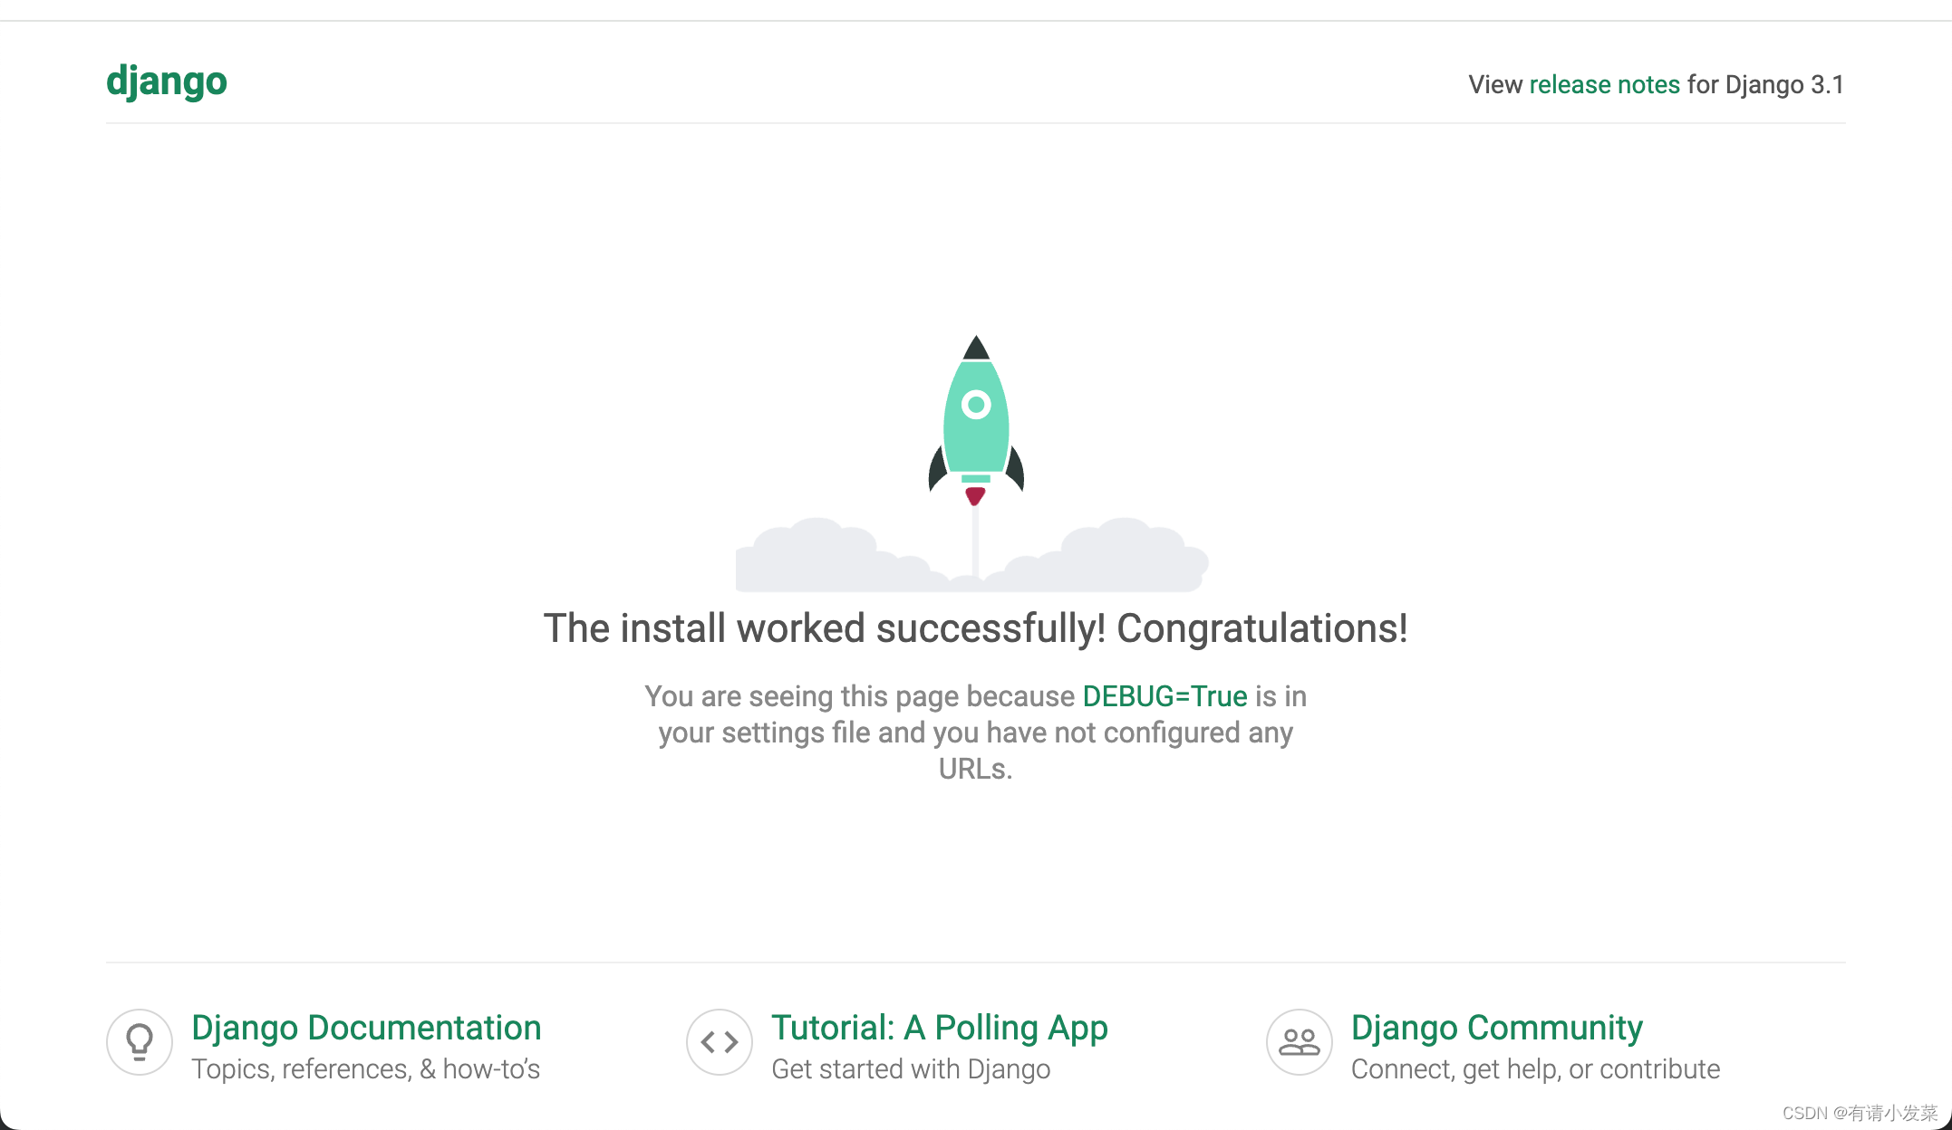Click 'for Django 3.1' text

coord(1765,84)
